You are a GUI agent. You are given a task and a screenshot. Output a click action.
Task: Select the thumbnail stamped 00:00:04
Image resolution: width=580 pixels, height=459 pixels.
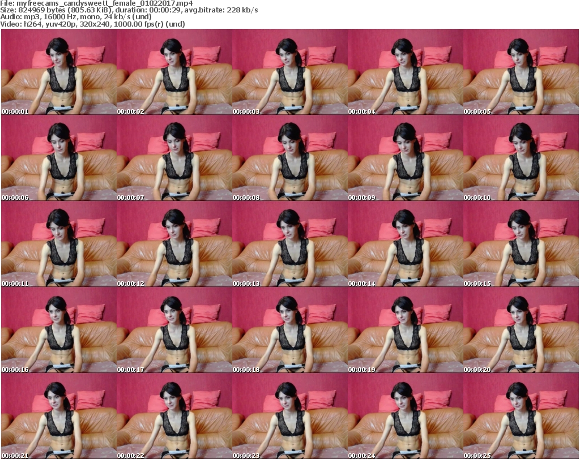[x=406, y=72]
